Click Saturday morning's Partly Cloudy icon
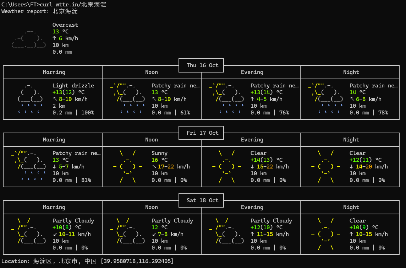 tap(29, 231)
